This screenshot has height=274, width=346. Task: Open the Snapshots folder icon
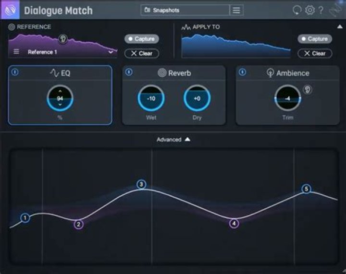point(147,10)
